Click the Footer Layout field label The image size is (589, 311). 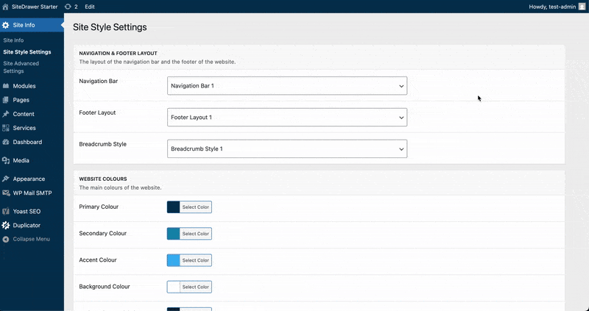tap(97, 112)
